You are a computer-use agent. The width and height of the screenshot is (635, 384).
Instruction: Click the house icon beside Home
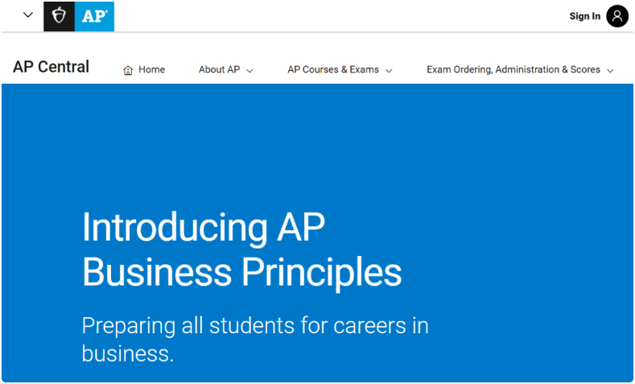click(128, 70)
